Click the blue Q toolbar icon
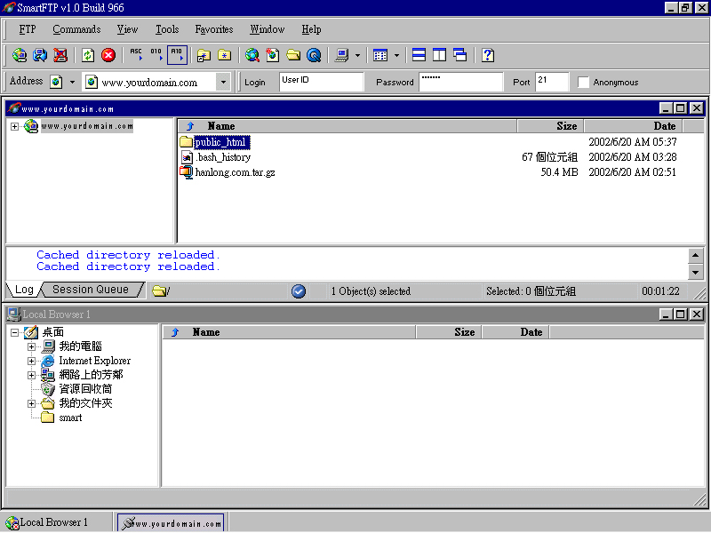This screenshot has height=533, width=711. click(314, 55)
